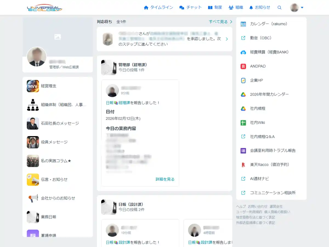This screenshot has width=329, height=247.
Task: Click the 私の実践コラム★ thumbnail
Action: point(33,161)
